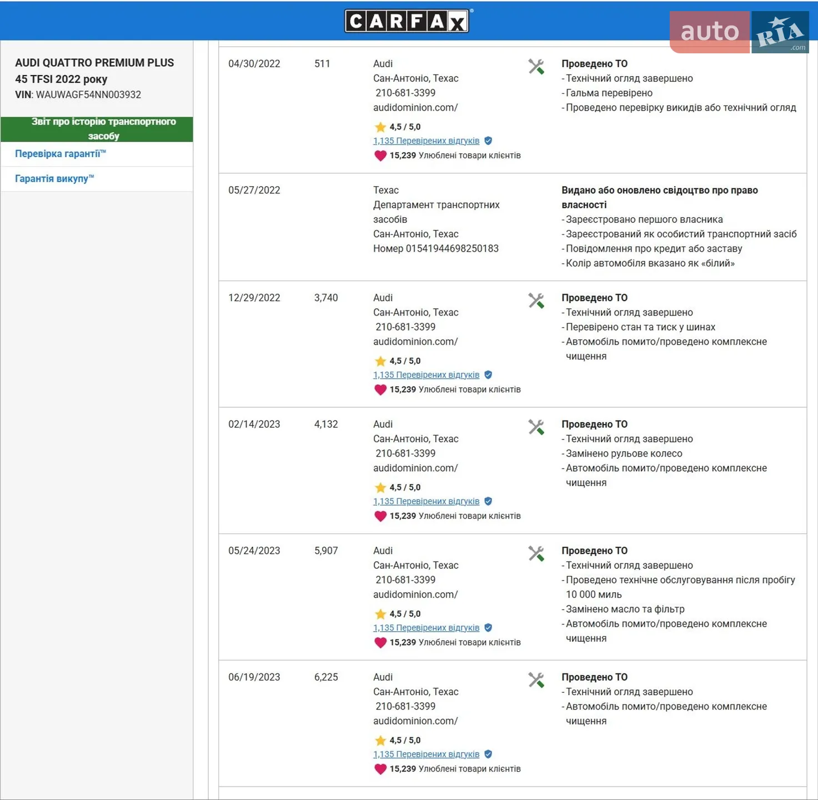Viewport: 818px width, 800px height.
Task: Open verified reviews link in 04/30/2022 entry
Action: pos(426,141)
